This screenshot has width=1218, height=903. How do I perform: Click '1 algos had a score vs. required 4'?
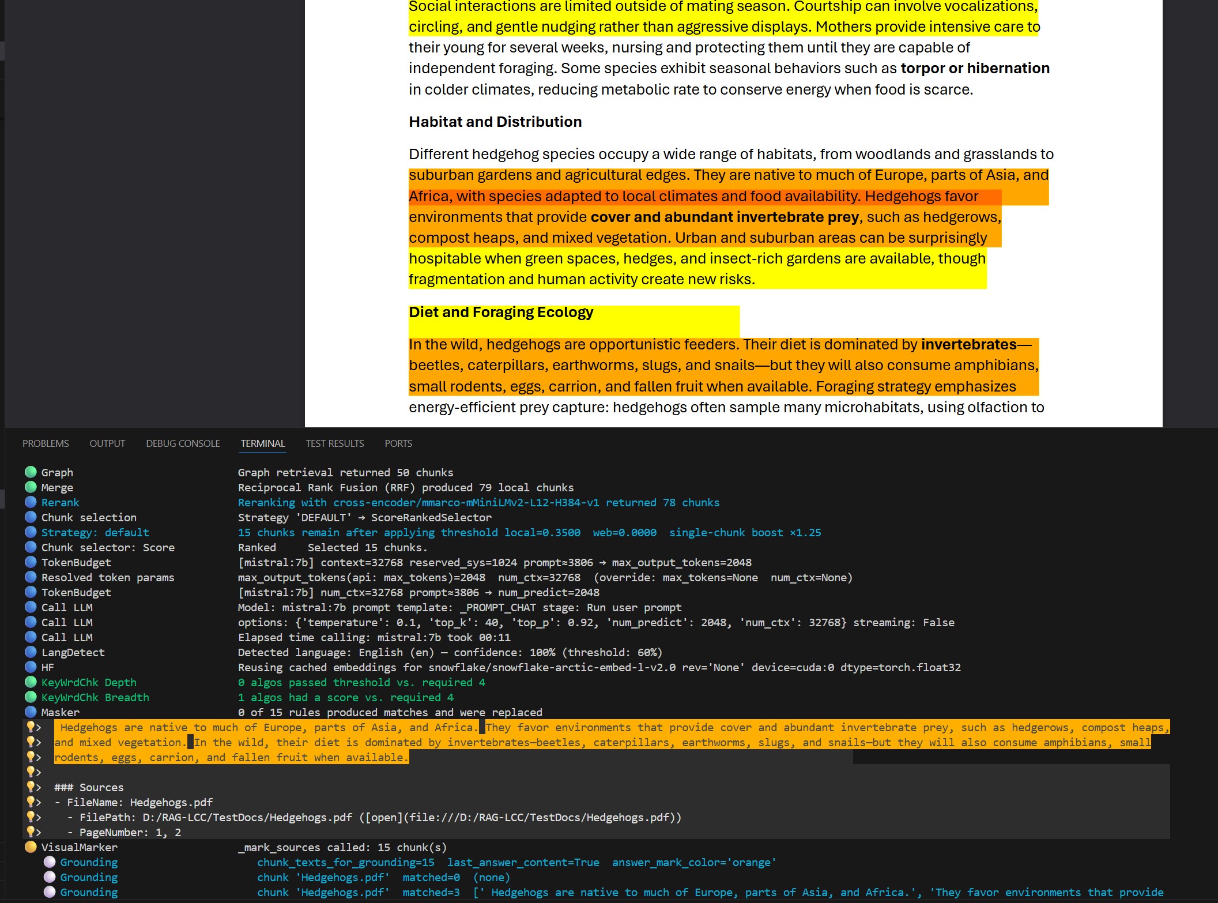[x=346, y=697]
